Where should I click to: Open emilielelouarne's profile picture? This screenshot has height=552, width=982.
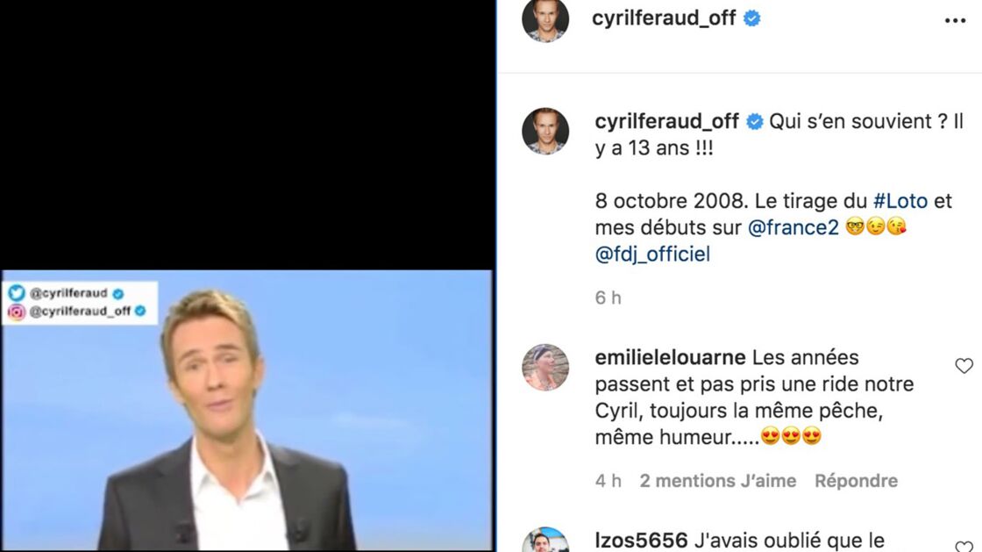tap(545, 367)
